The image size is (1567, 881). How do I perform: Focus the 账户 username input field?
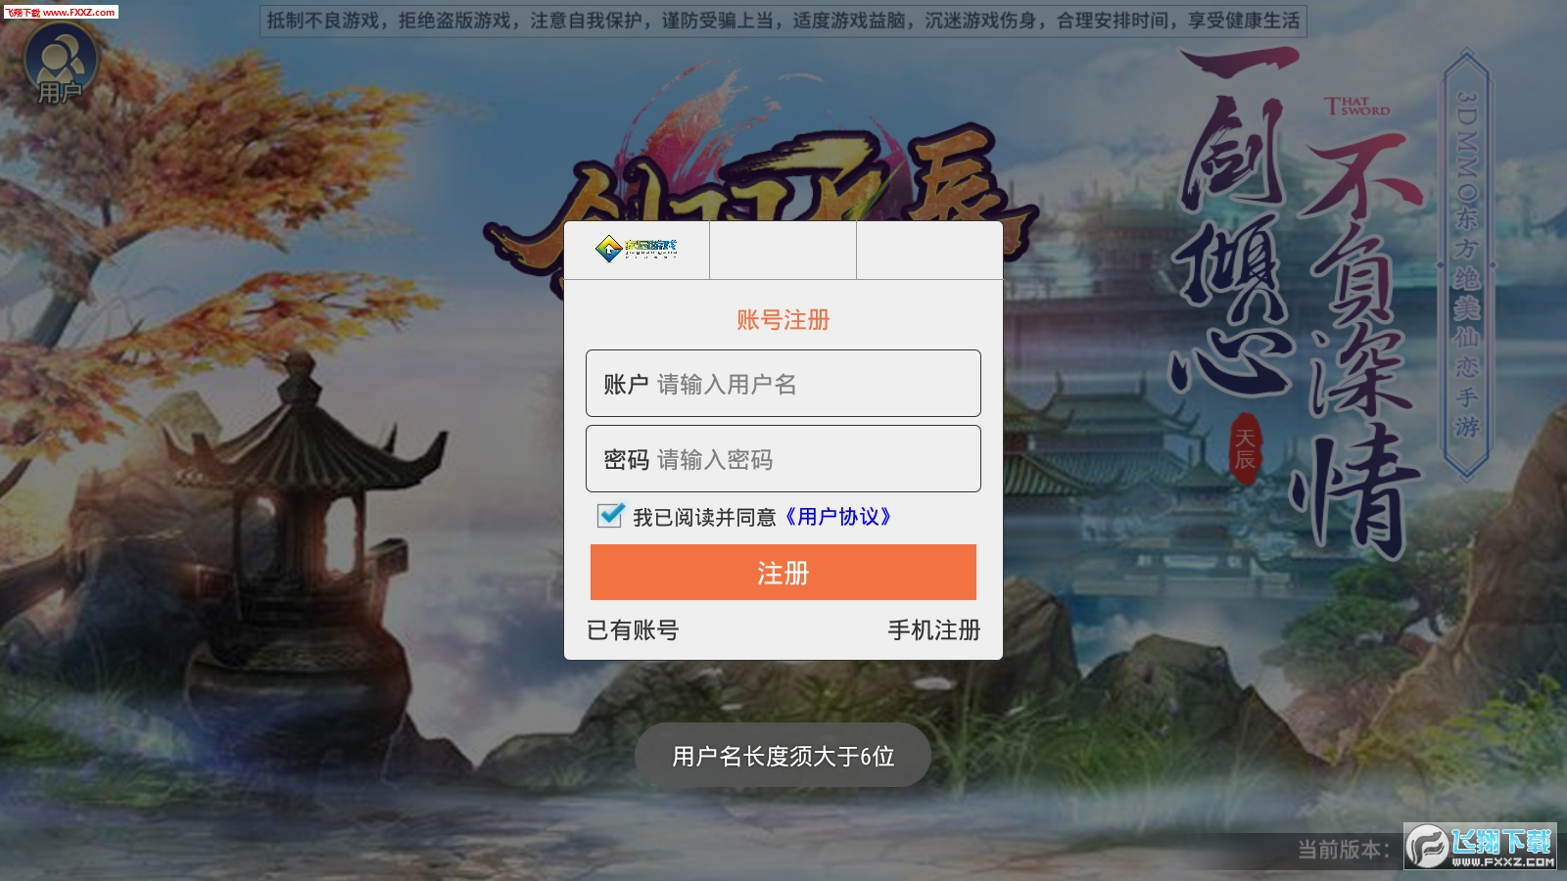pyautogui.click(x=783, y=384)
